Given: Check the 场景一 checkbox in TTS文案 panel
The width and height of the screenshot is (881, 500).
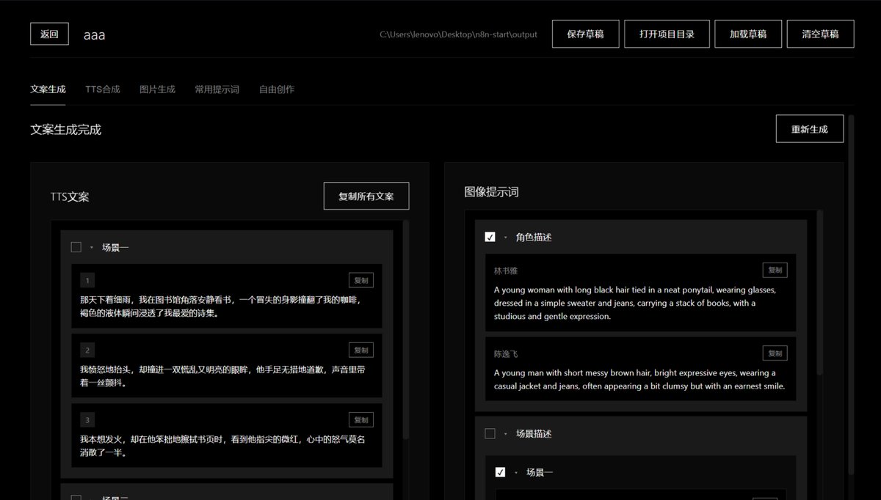Looking at the screenshot, I should point(76,247).
